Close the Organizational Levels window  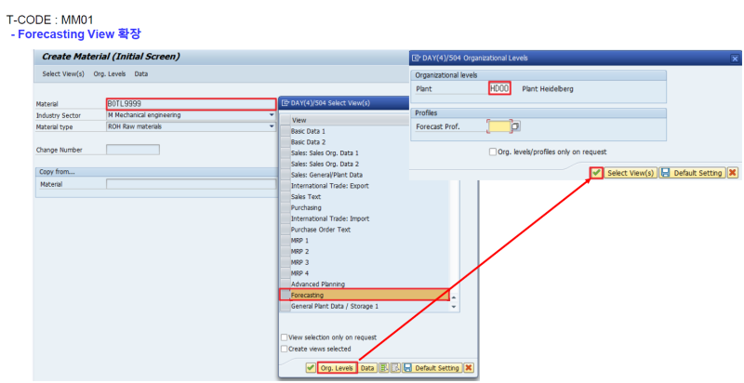click(x=735, y=59)
